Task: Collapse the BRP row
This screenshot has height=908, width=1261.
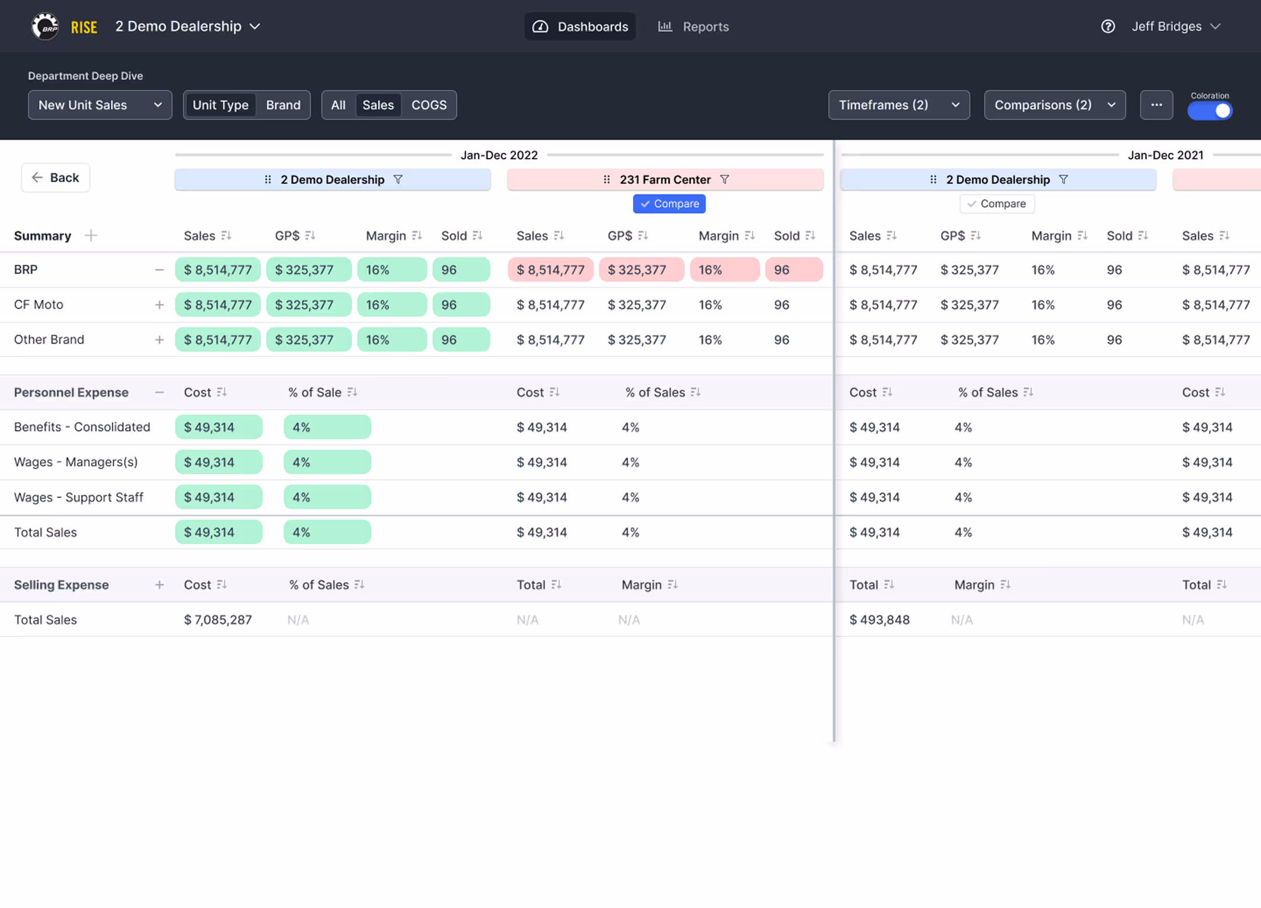Action: pos(159,270)
